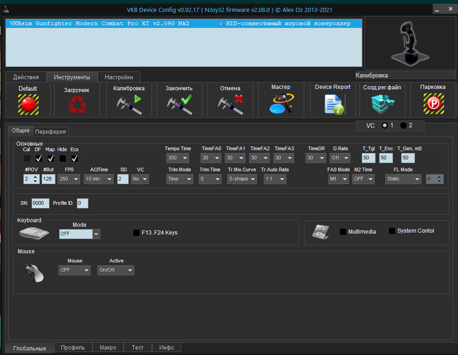Select the Общие tab
The height and width of the screenshot is (355, 458).
coord(21,131)
